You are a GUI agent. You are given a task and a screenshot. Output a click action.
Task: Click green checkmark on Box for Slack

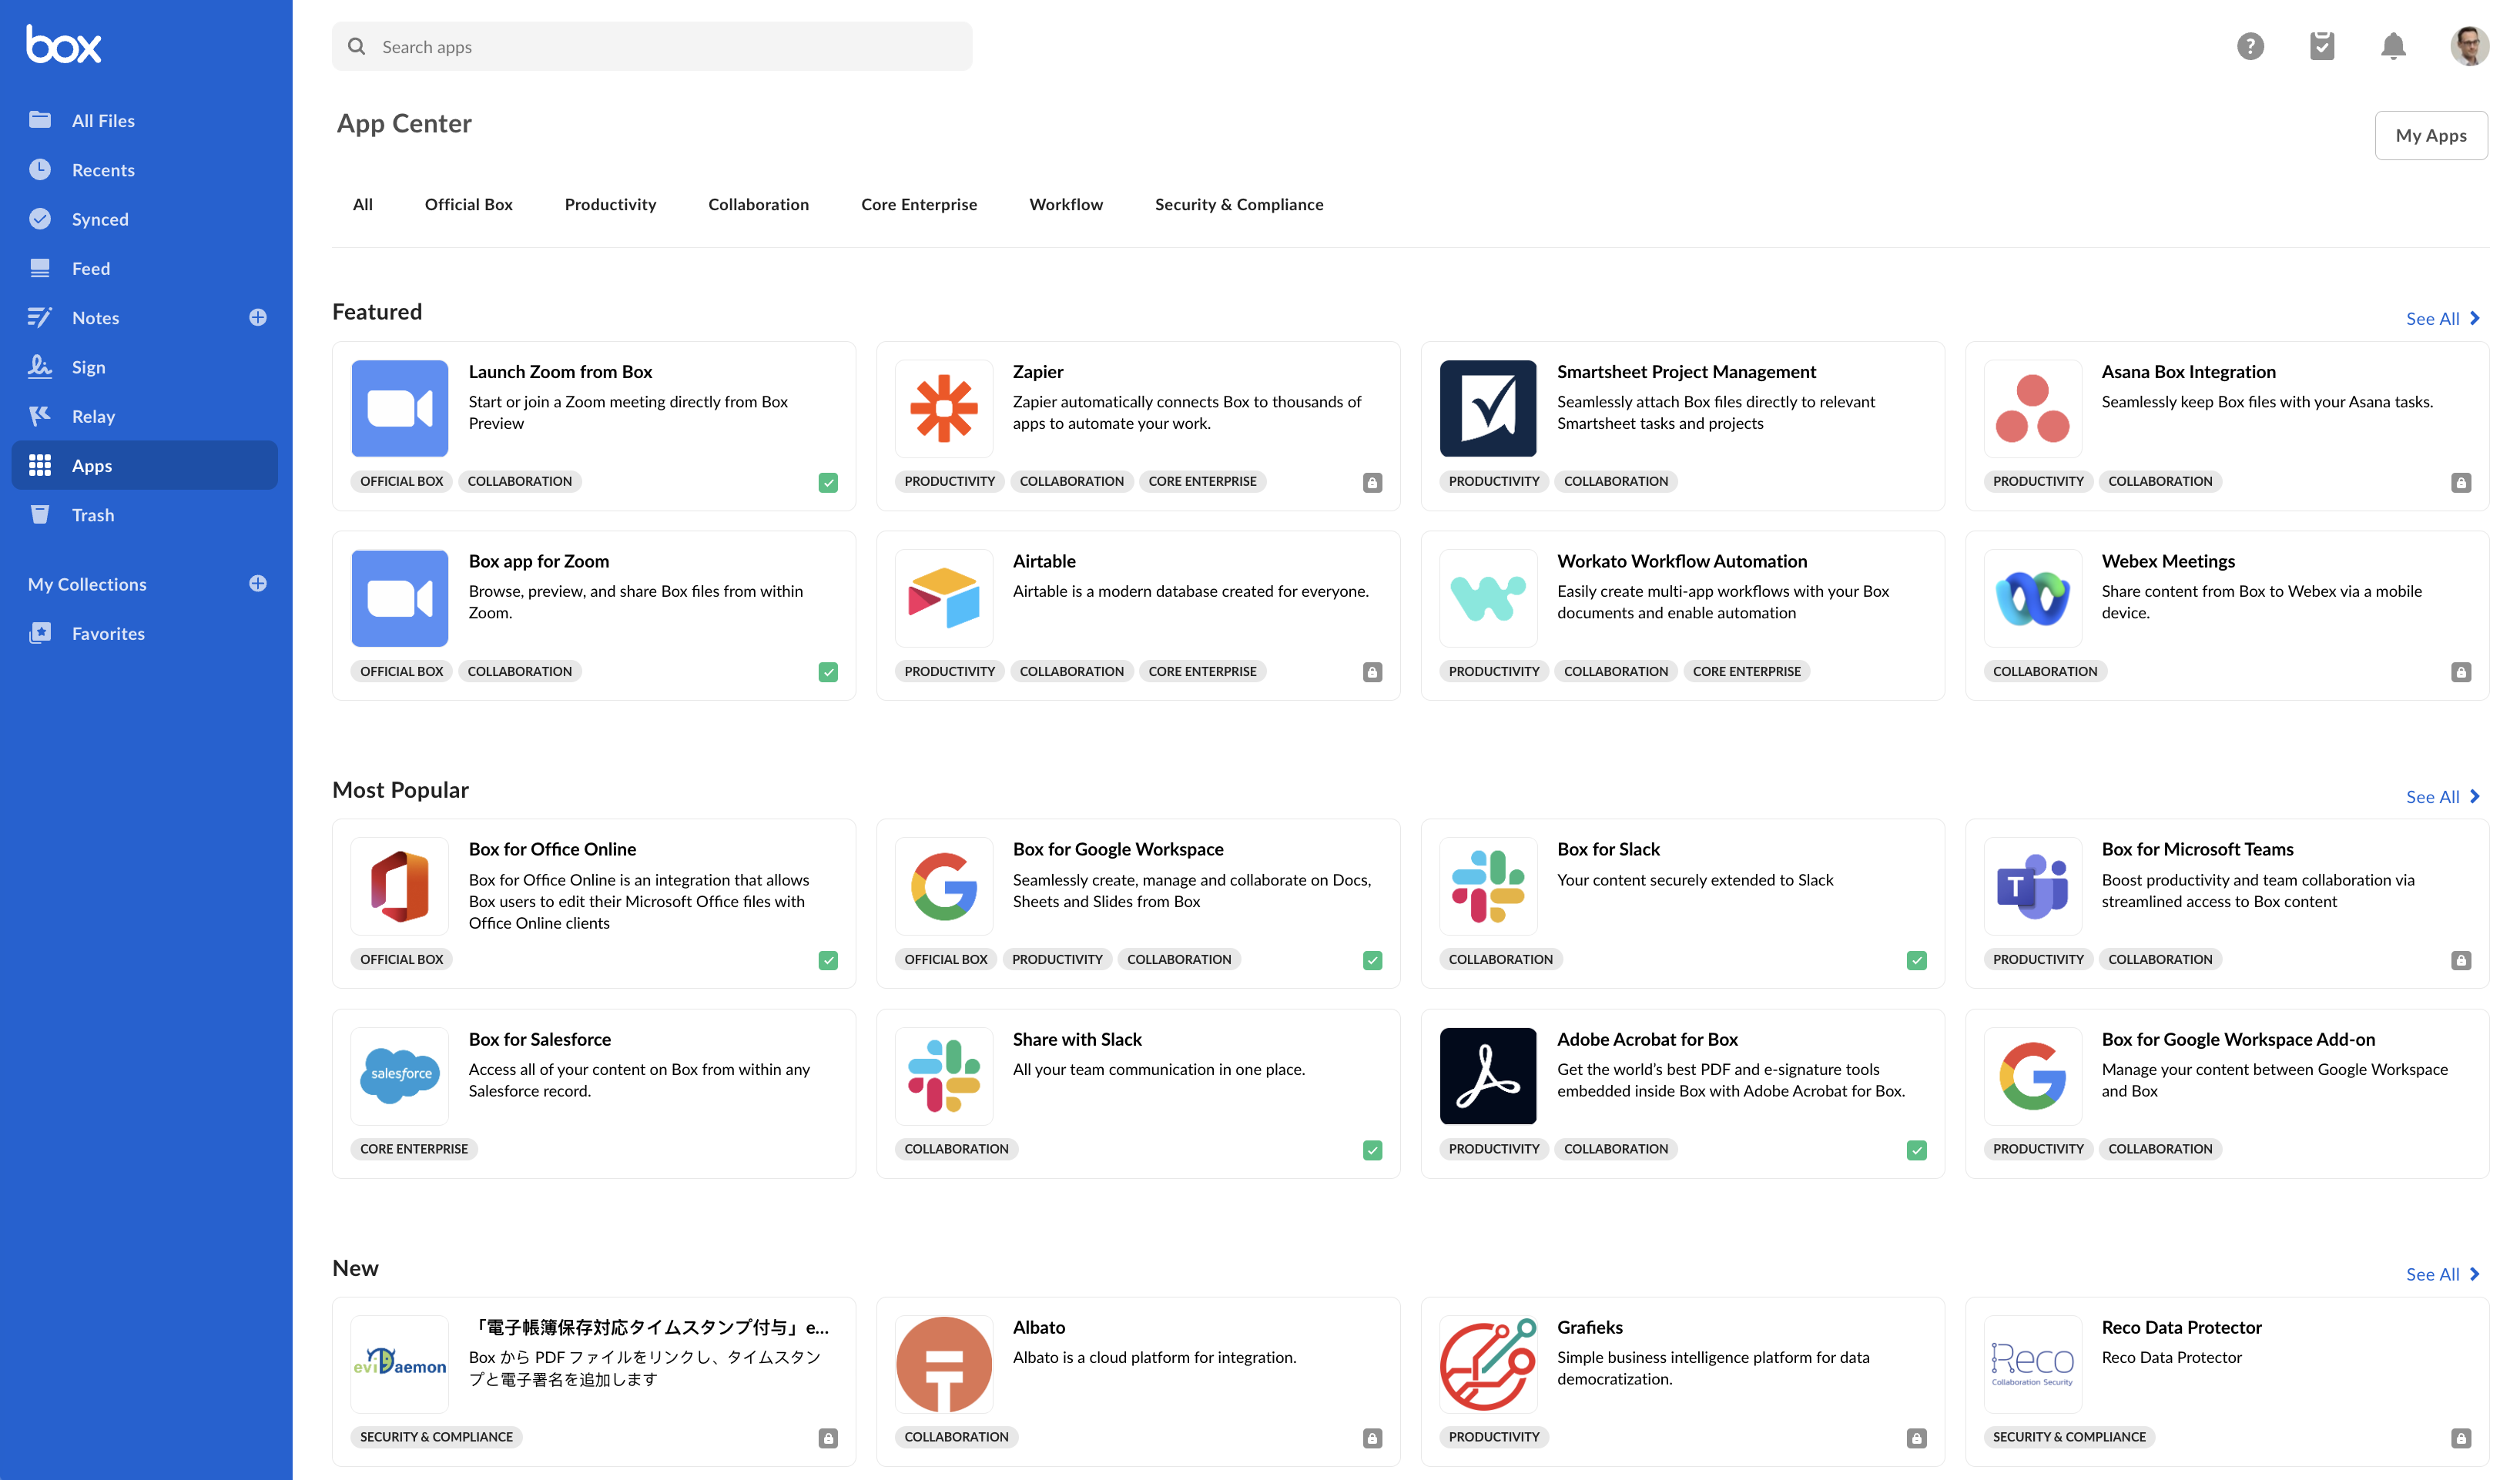pyautogui.click(x=1916, y=960)
